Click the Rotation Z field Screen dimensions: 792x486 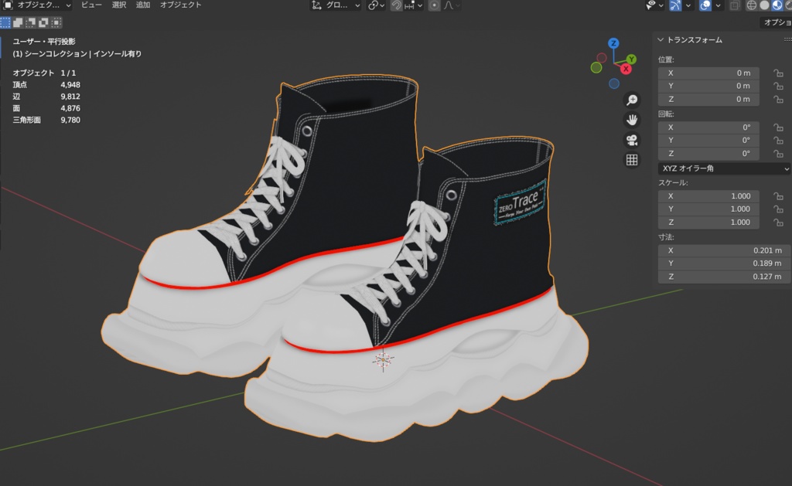pyautogui.click(x=708, y=154)
